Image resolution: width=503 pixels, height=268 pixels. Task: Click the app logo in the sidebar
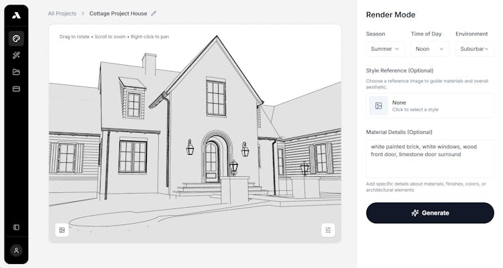coord(16,15)
